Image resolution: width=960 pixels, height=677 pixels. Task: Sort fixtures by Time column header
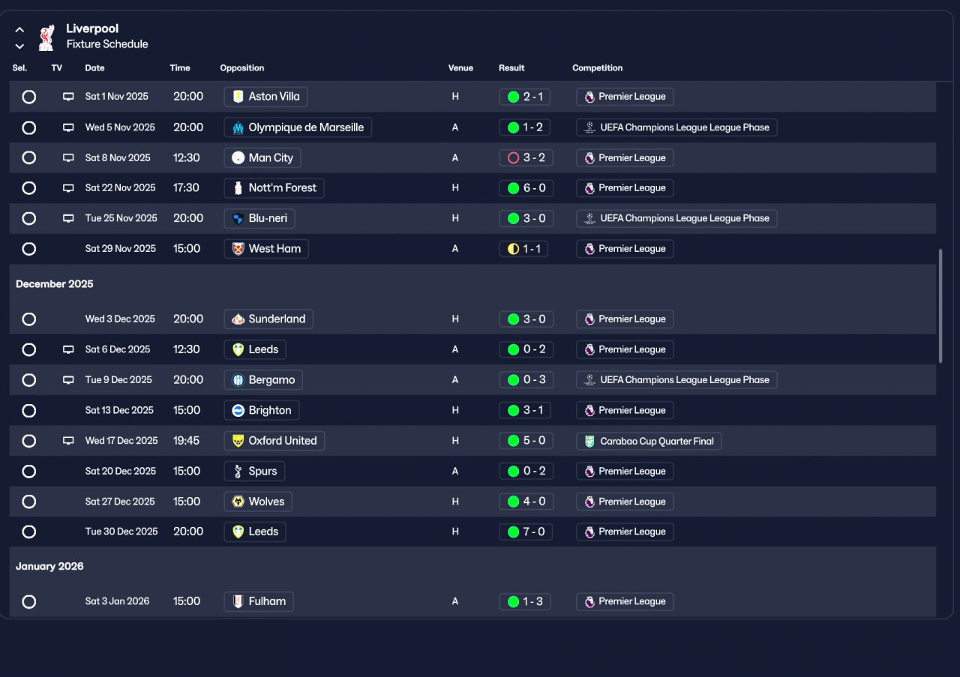tap(180, 68)
